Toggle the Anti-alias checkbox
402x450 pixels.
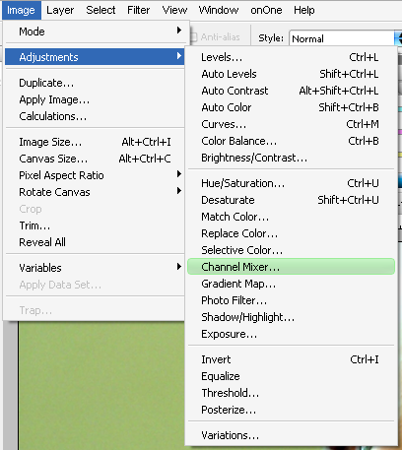194,37
